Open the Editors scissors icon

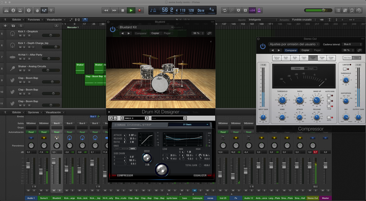point(51,10)
